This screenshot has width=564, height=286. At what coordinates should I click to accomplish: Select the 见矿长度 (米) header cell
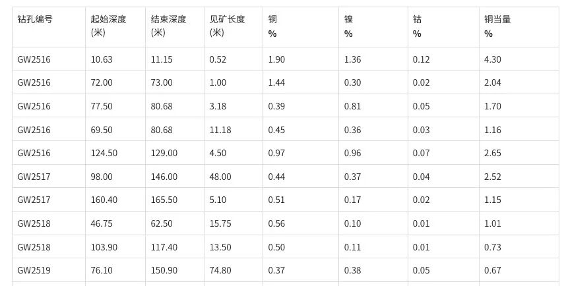pos(234,27)
